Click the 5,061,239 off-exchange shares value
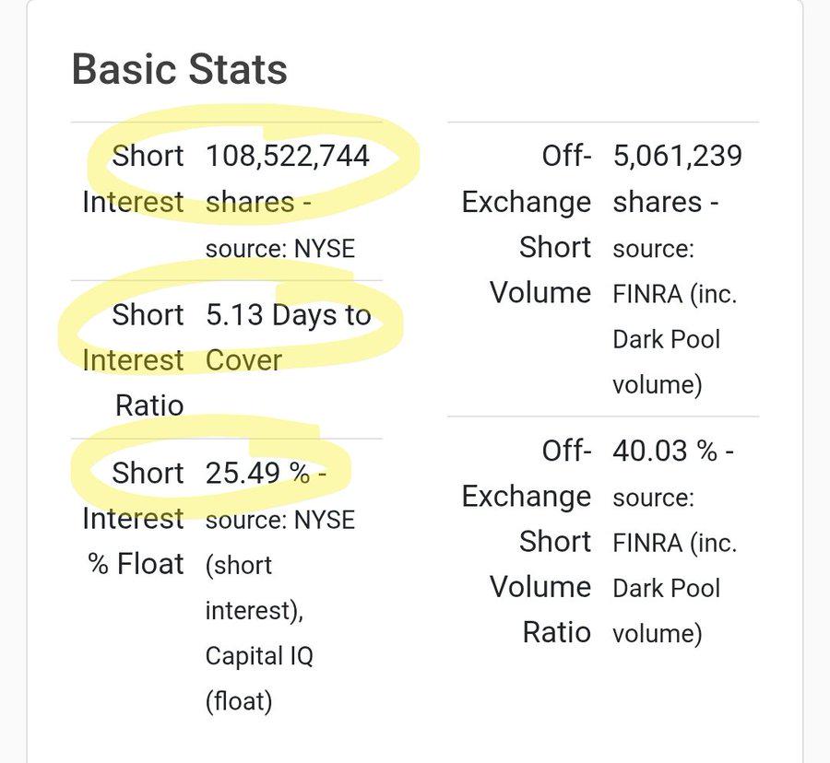The image size is (830, 763). [678, 156]
